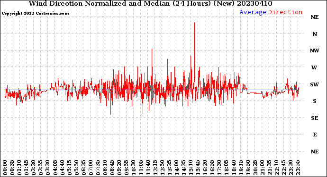327x177 pixels.
Task: Click the 04:40 time axis label
Action: (63, 168)
